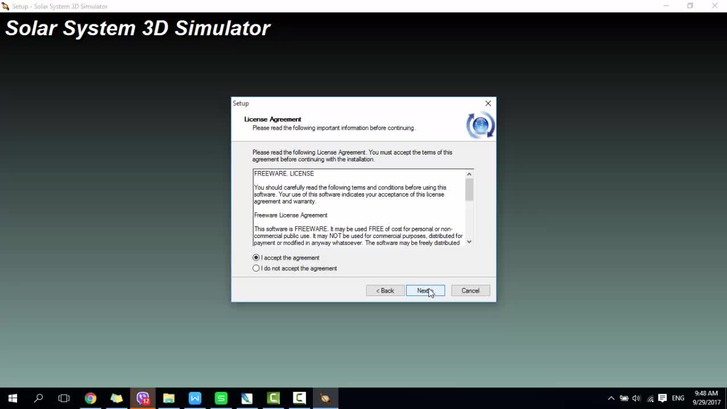Click the setup globe icon in dialog header
This screenshot has width=727, height=409.
(x=480, y=126)
